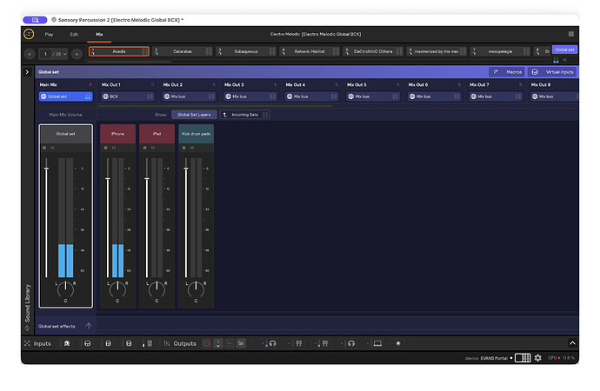
Task: Select the Global set channel strip header
Action: click(66, 134)
